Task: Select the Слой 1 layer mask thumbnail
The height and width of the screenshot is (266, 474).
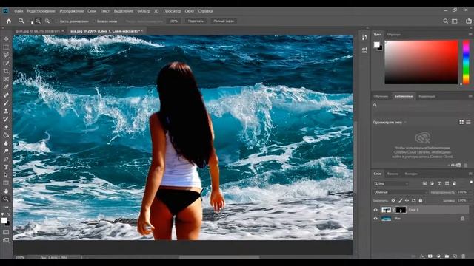Action: [401, 210]
